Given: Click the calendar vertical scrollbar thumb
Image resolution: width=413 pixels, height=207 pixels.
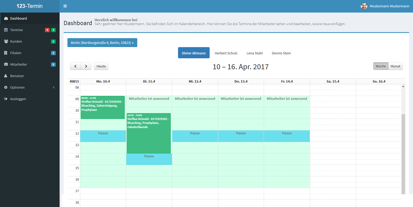Looking at the screenshot, I should click(x=403, y=154).
